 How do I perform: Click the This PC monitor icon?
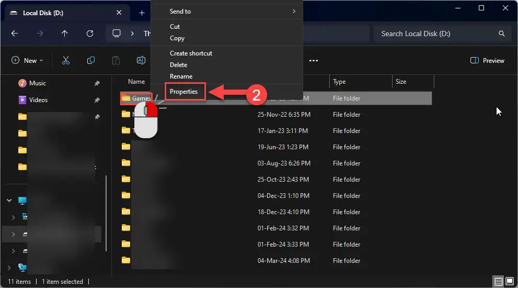(117, 34)
